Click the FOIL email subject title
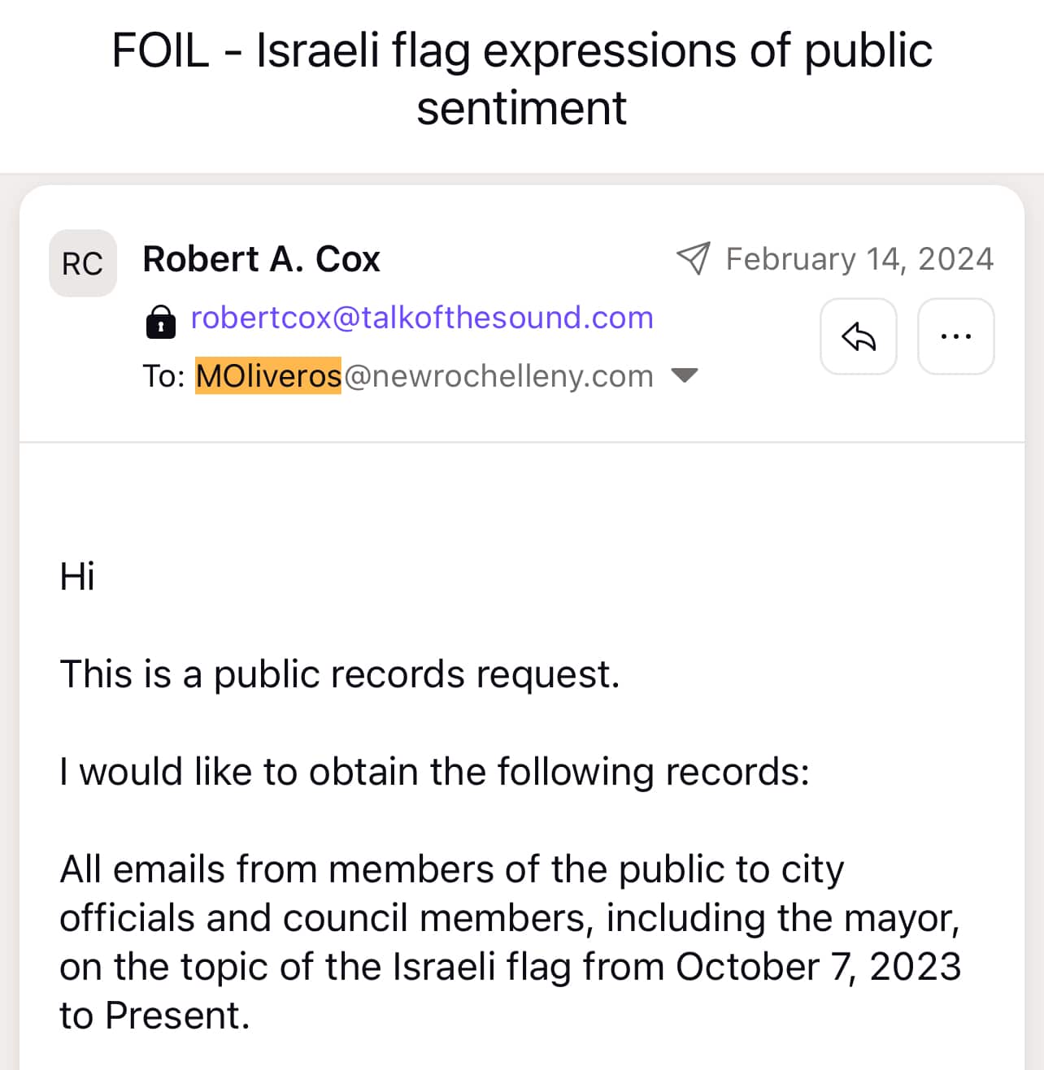Viewport: 1044px width, 1070px height. [x=522, y=79]
